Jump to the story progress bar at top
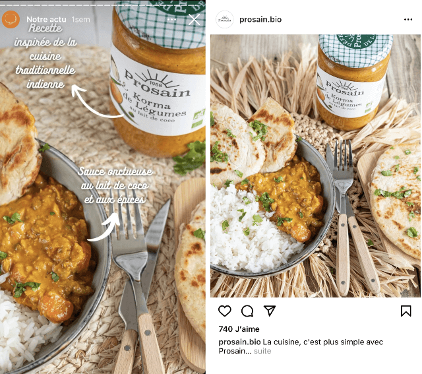Viewport: 422px width, 374px height. click(x=103, y=5)
